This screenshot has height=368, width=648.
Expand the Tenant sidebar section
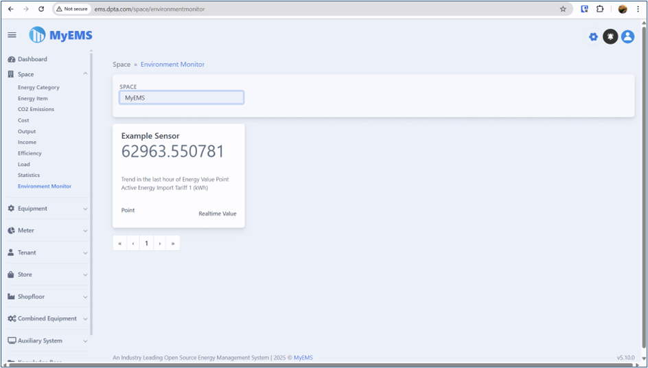pos(85,253)
